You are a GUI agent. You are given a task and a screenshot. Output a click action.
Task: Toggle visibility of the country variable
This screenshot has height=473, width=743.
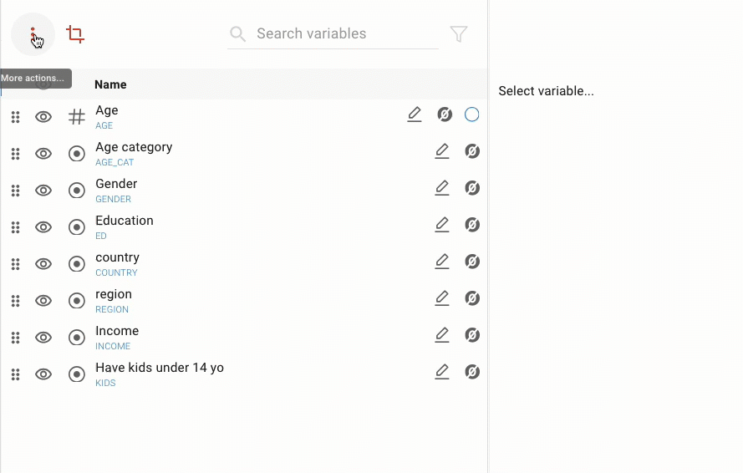pyautogui.click(x=43, y=264)
